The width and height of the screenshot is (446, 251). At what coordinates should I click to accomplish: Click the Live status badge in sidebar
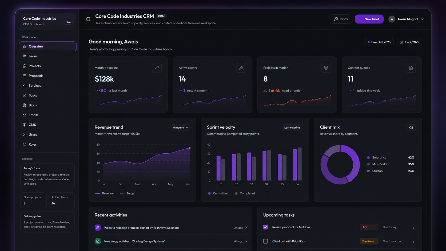click(68, 22)
